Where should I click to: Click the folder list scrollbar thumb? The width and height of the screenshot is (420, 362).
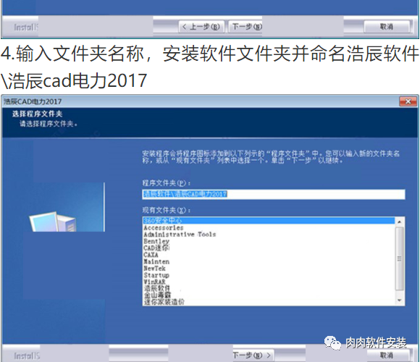400,258
